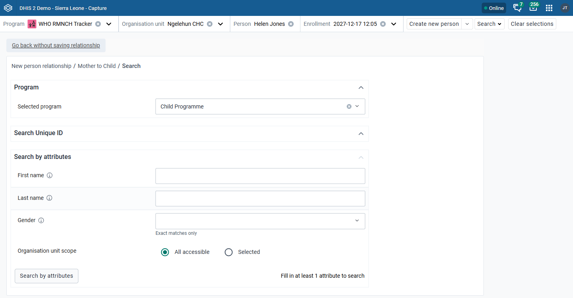
Task: Choose the Selected organisation unit scope
Action: coord(228,252)
